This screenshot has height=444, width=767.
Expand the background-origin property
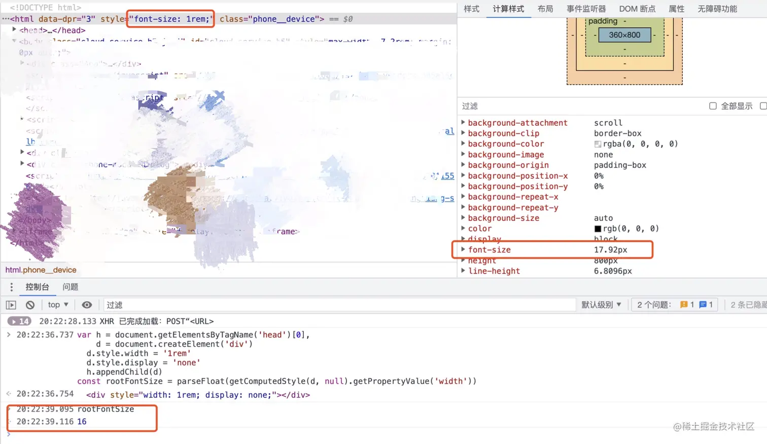click(x=463, y=165)
